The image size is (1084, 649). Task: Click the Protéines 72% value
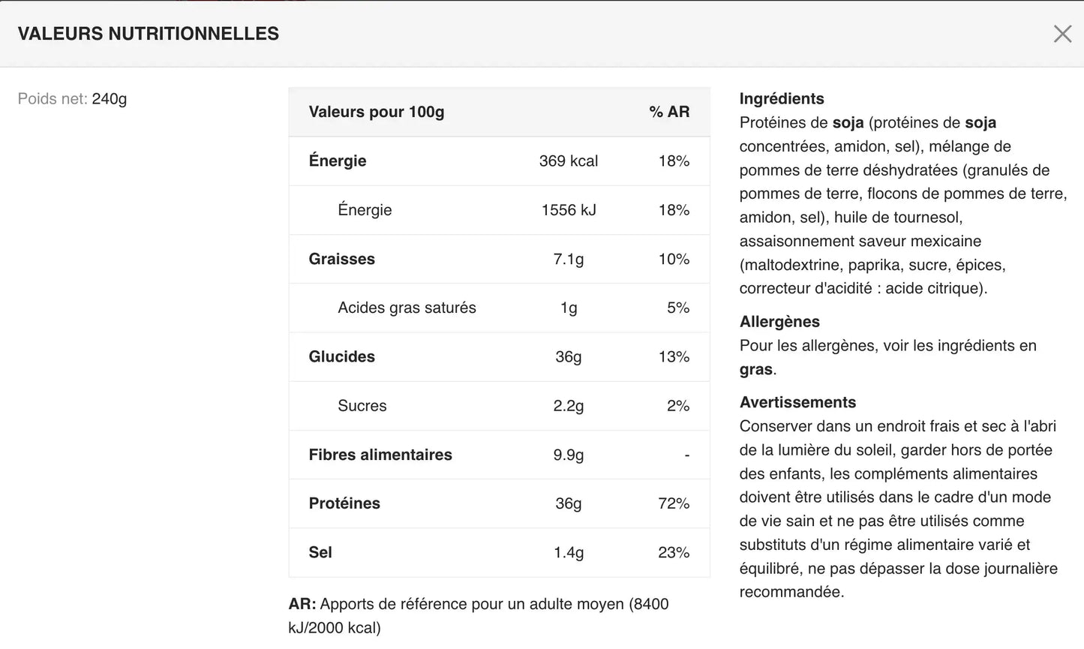[674, 503]
